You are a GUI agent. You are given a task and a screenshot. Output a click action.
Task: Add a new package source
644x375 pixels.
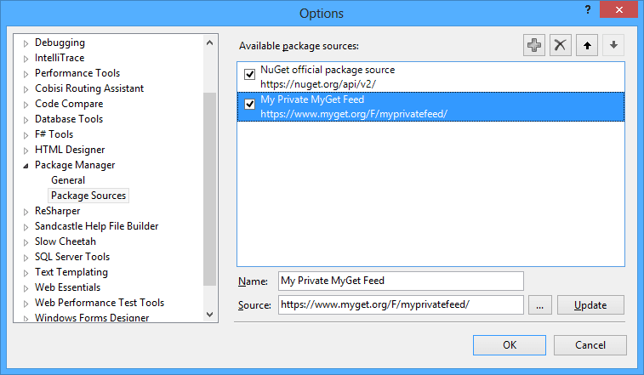(534, 46)
